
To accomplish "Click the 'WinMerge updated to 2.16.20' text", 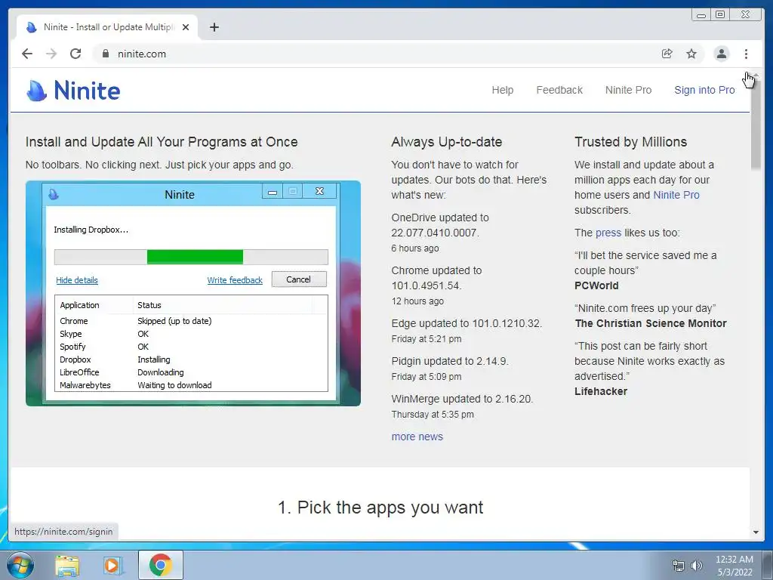I will (462, 399).
